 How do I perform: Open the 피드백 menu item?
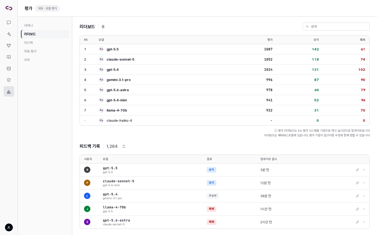[45, 43]
